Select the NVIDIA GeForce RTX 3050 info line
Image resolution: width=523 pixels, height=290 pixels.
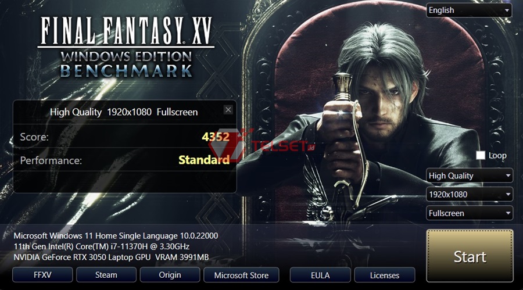pyautogui.click(x=111, y=257)
